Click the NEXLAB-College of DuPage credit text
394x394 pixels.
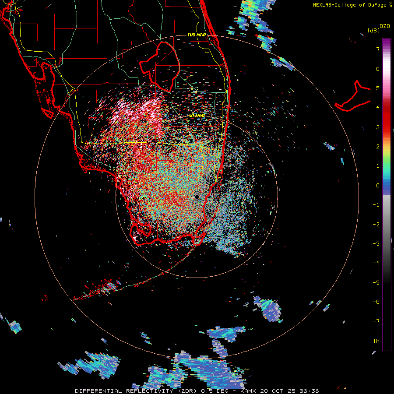click(352, 5)
